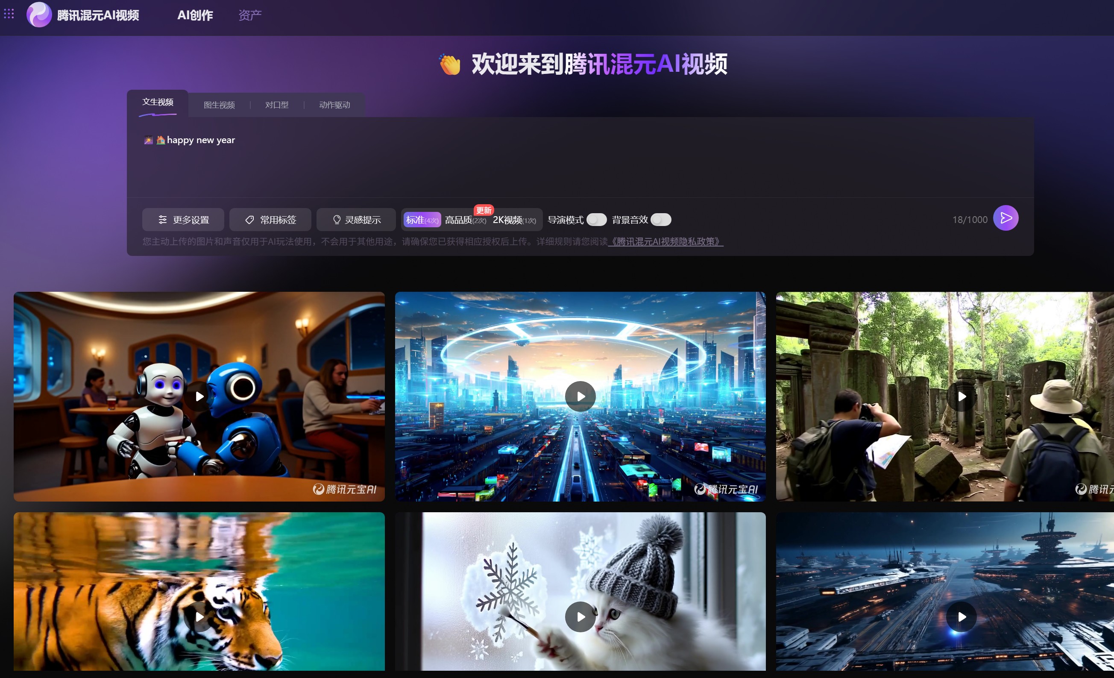
Task: Toggle the 背景音效 switch
Action: [660, 220]
